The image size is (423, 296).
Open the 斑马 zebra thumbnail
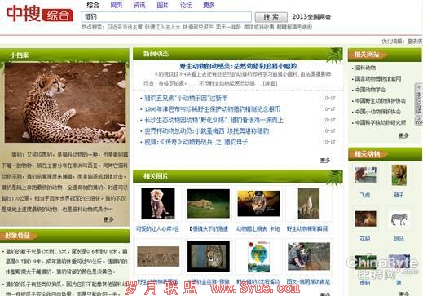[x=399, y=219]
